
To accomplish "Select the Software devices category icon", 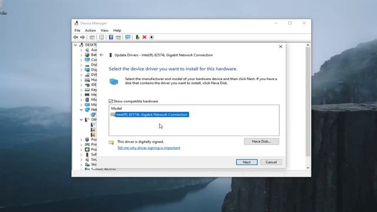I will (x=87, y=154).
